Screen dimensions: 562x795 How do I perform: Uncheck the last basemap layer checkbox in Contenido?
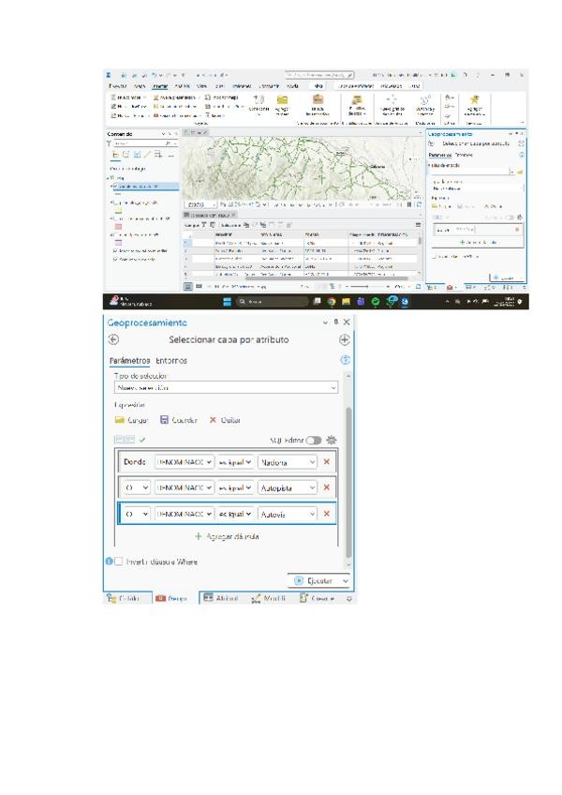[x=115, y=259]
